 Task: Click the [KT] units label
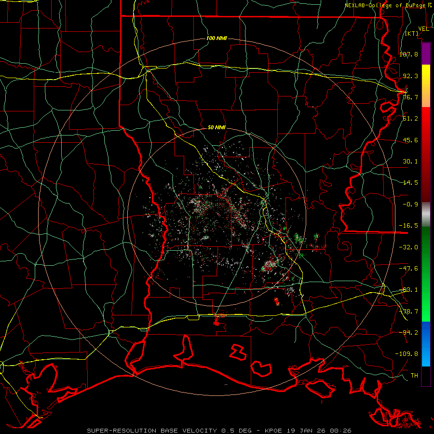coord(412,33)
